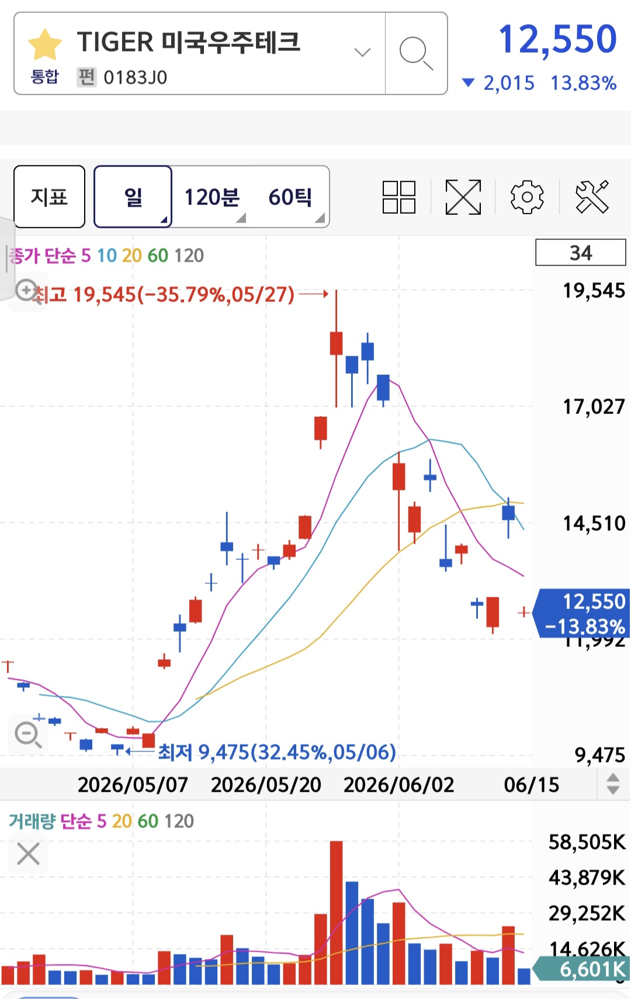Tap the 6,601K volume tag
631x999 pixels.
583,969
